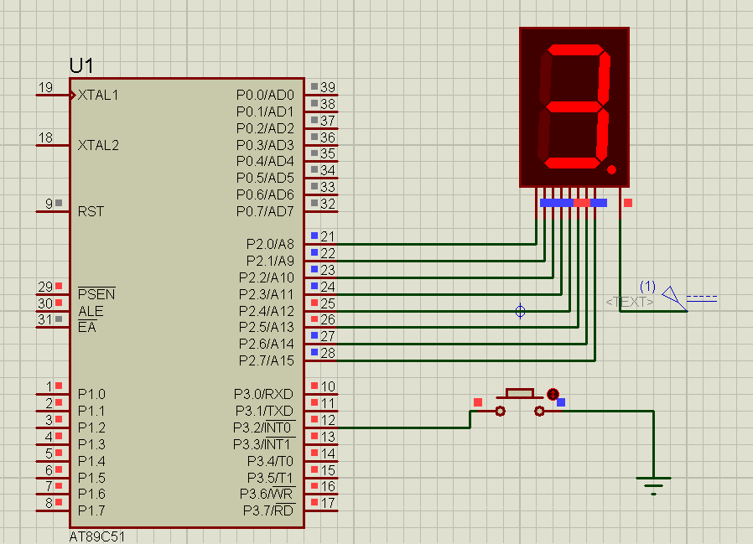Click the P3.4/T0 pin label

270,461
